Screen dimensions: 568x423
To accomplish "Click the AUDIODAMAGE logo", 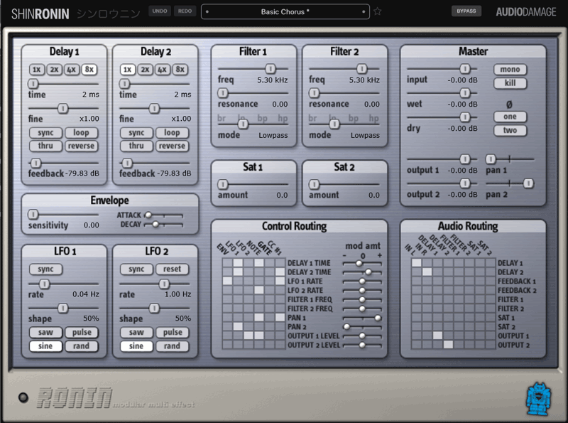I will (x=526, y=12).
